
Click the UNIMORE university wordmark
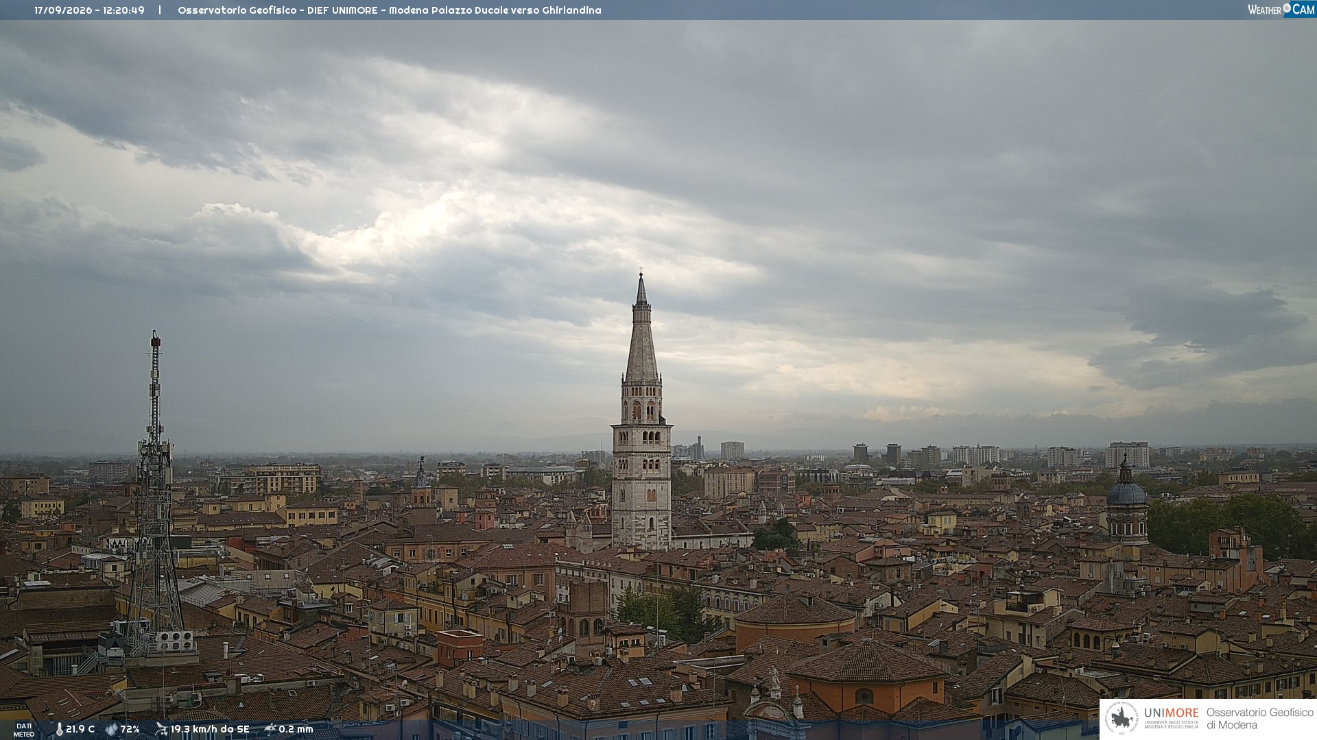[x=1171, y=713]
